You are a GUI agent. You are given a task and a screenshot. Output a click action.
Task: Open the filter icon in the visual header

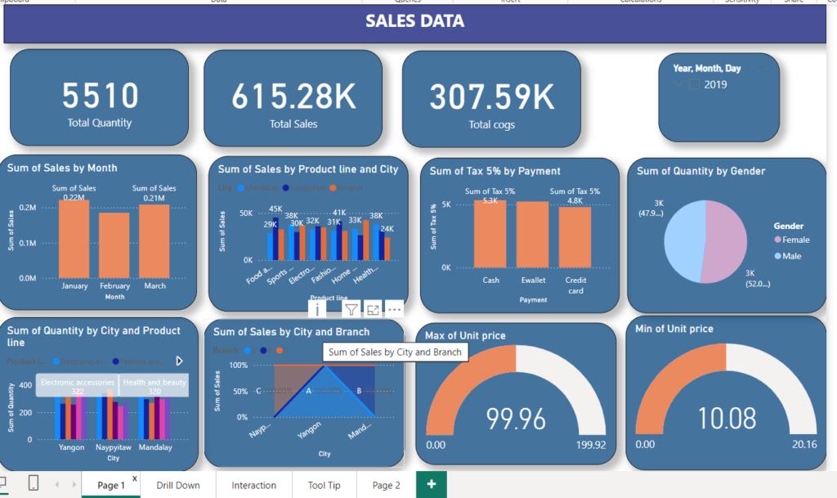point(351,308)
